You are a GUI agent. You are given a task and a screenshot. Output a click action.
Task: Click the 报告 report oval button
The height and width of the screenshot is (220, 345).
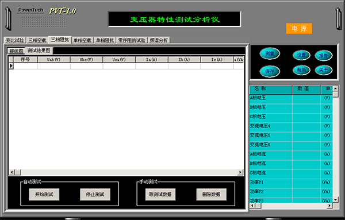(323, 55)
